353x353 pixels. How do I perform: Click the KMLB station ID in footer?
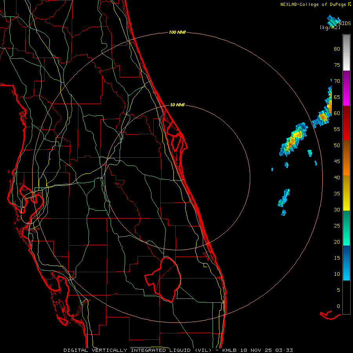230,350
